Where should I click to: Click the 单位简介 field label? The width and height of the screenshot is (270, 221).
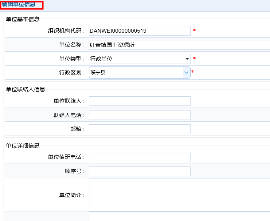point(71,195)
